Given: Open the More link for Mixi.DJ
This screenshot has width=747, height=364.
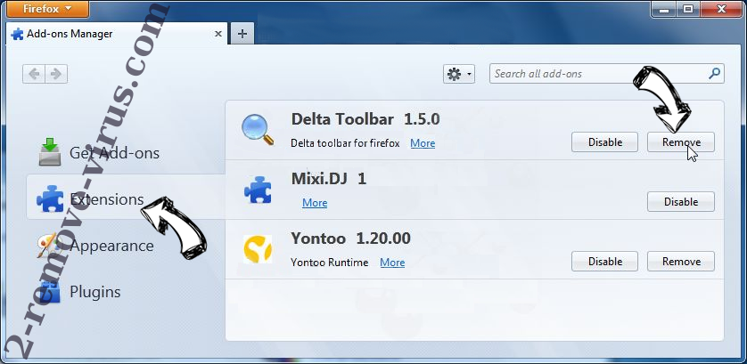Looking at the screenshot, I should (x=315, y=203).
